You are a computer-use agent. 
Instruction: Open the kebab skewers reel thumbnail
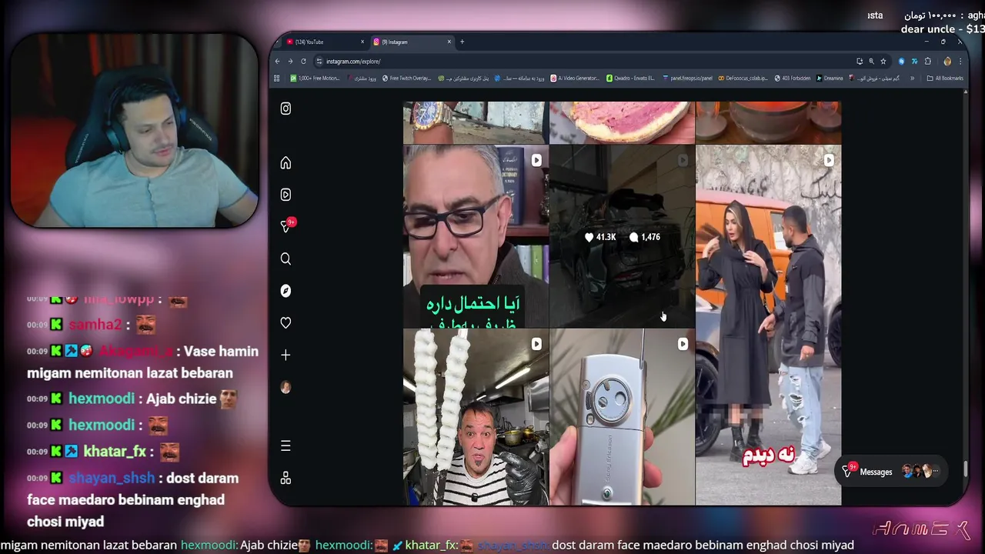476,417
